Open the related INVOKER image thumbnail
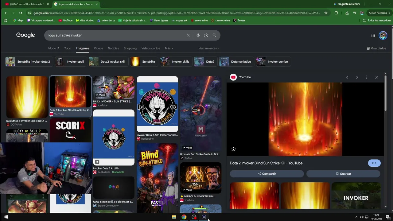Image resolution: width=393 pixels, height=221 pixels. [356, 196]
